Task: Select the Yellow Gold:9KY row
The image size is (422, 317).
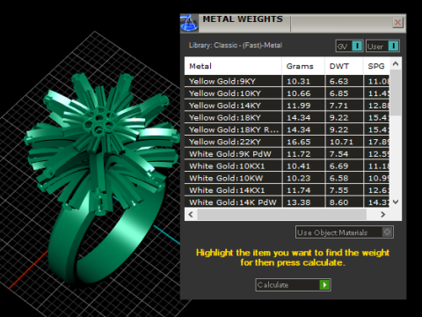Action: [x=287, y=81]
